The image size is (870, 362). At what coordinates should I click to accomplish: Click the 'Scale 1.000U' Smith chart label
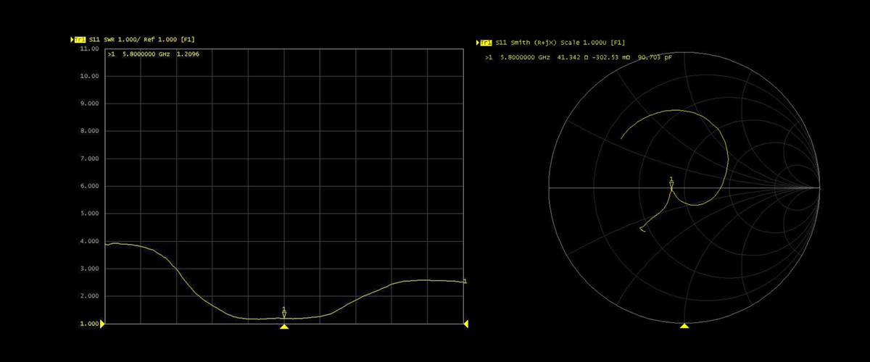pos(587,43)
